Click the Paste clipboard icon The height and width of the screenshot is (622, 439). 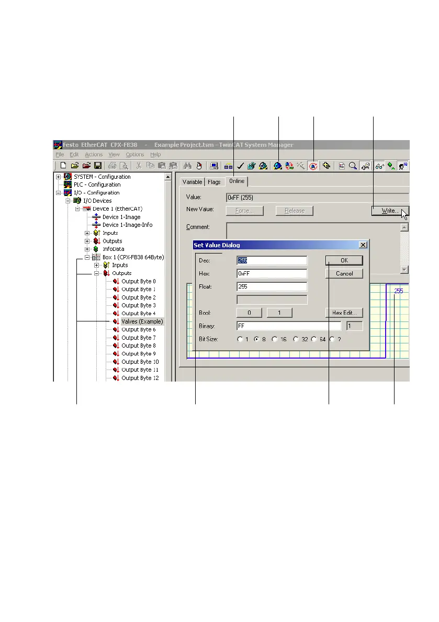point(162,166)
